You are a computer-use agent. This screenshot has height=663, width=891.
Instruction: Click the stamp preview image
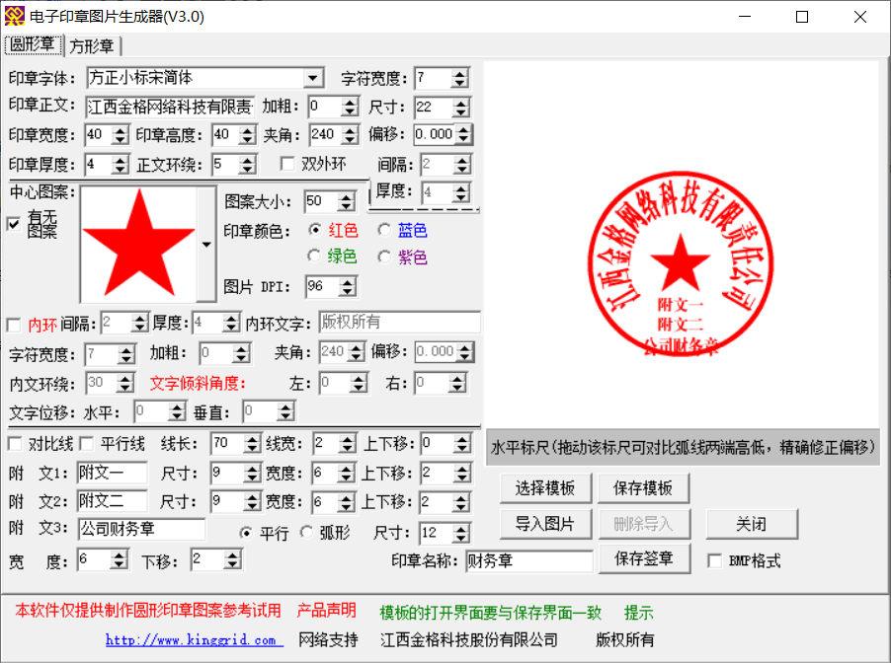pos(681,264)
